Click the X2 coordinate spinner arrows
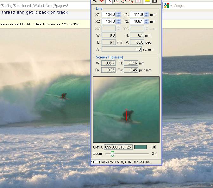This screenshot has height=188, width=213. (119, 21)
